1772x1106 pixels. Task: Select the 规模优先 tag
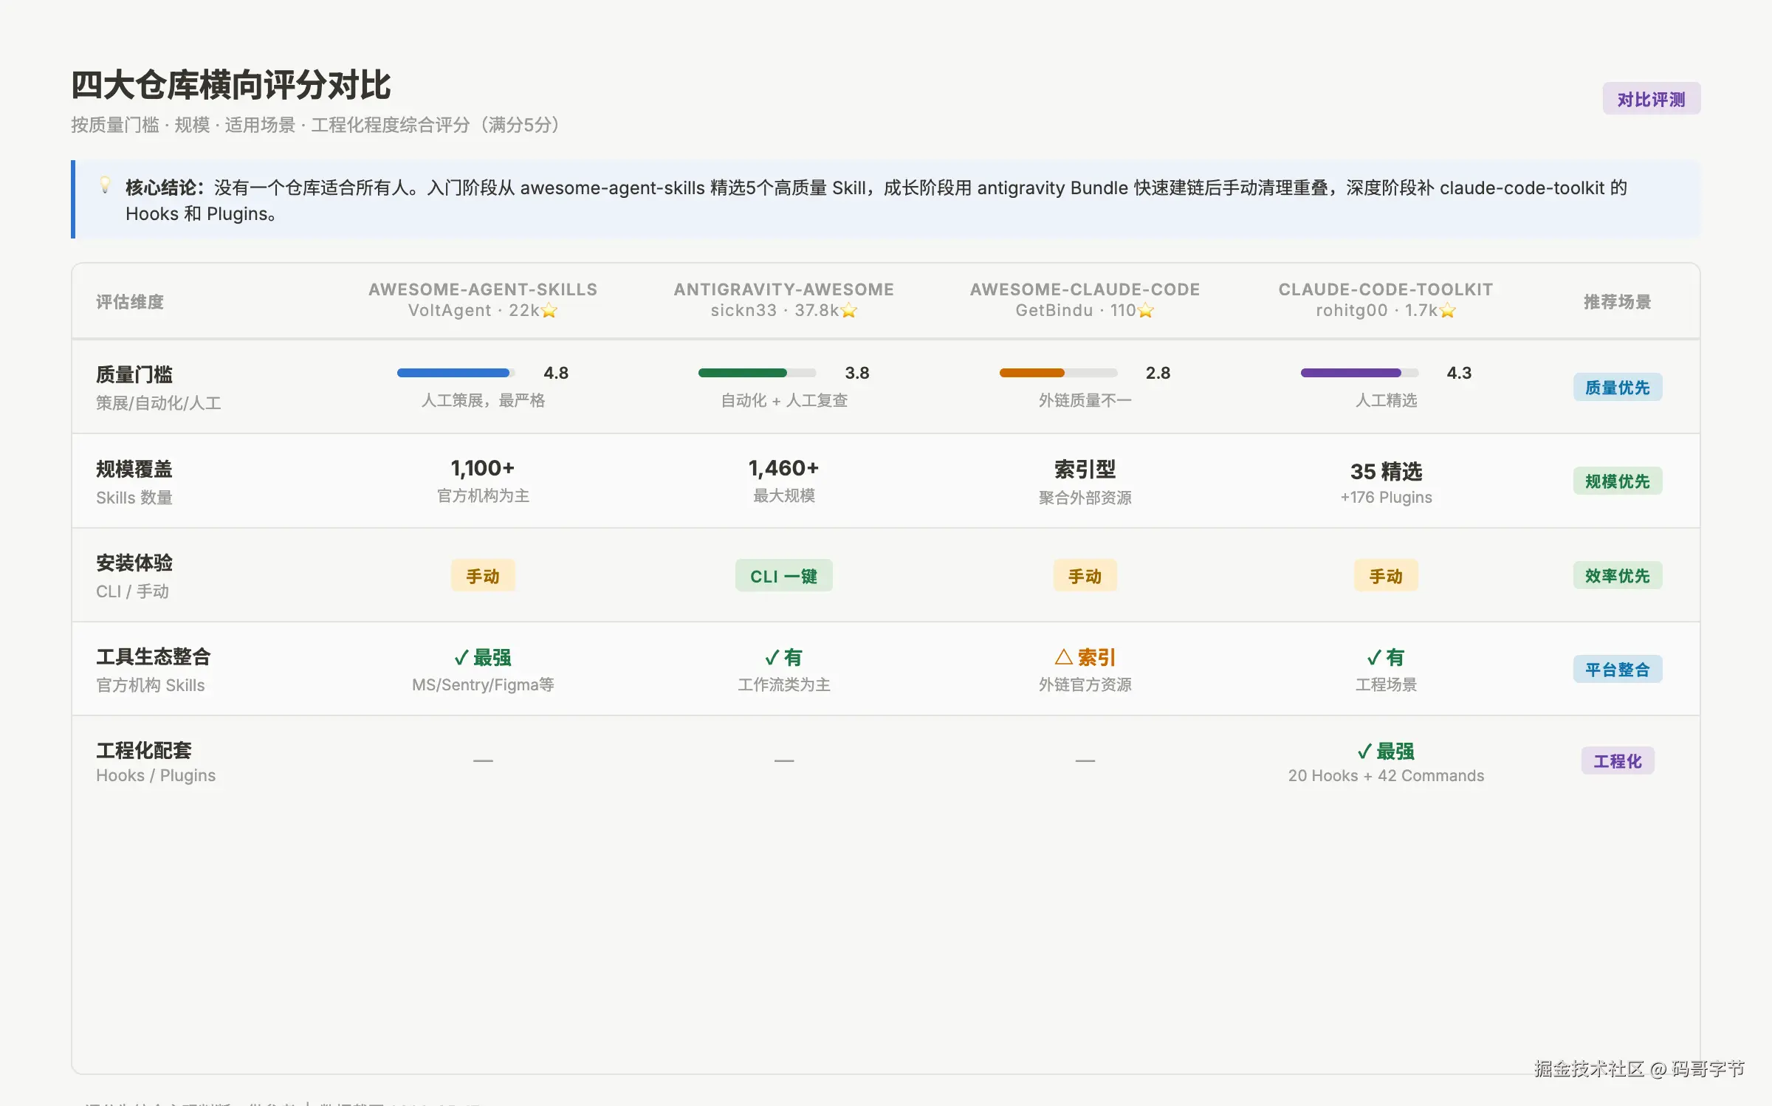1617,481
